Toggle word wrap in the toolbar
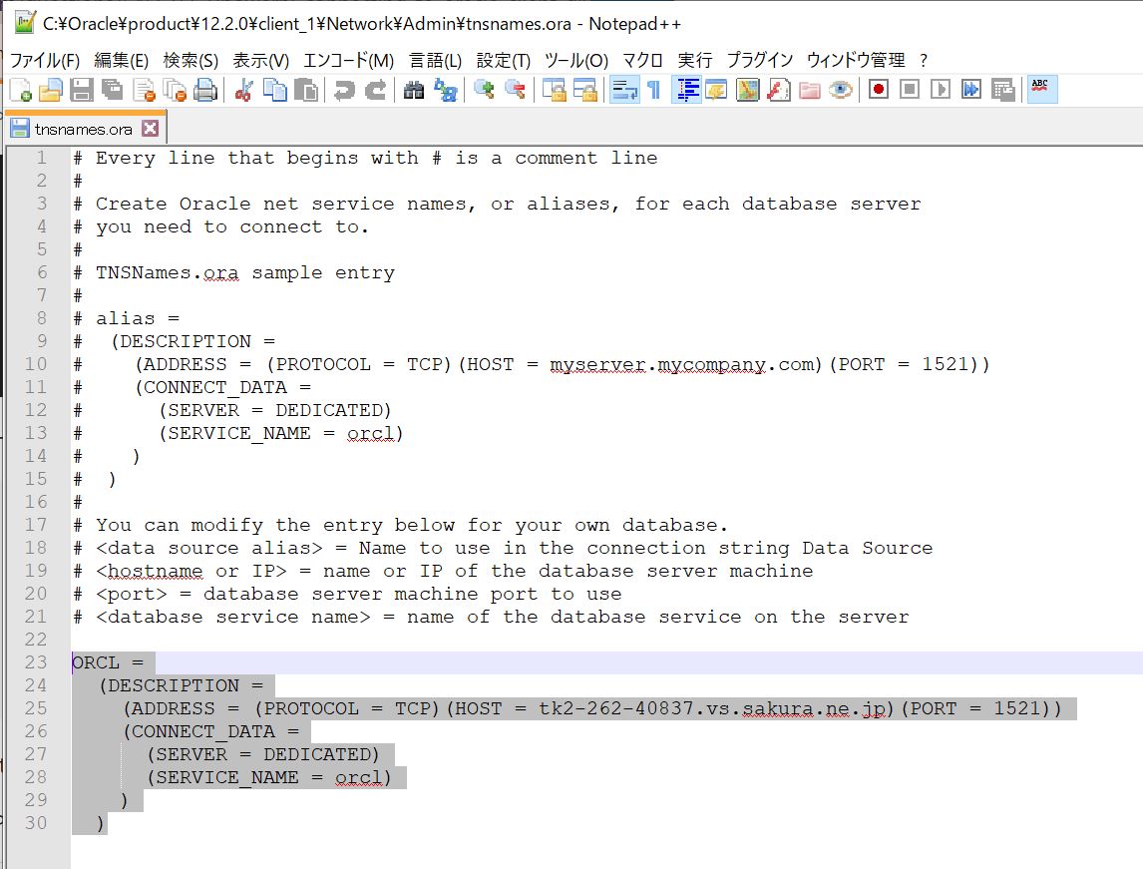Screen dimensions: 1143x869 [x=624, y=91]
